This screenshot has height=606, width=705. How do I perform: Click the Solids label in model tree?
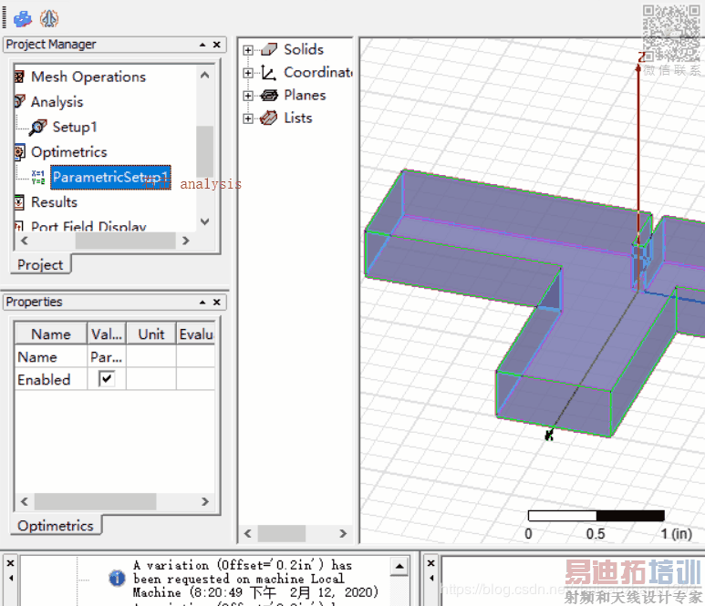pyautogui.click(x=304, y=49)
